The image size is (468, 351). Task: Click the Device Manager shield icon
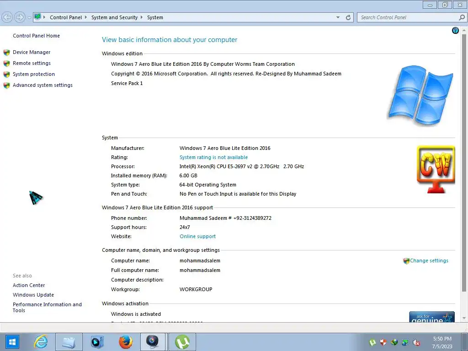coord(6,53)
